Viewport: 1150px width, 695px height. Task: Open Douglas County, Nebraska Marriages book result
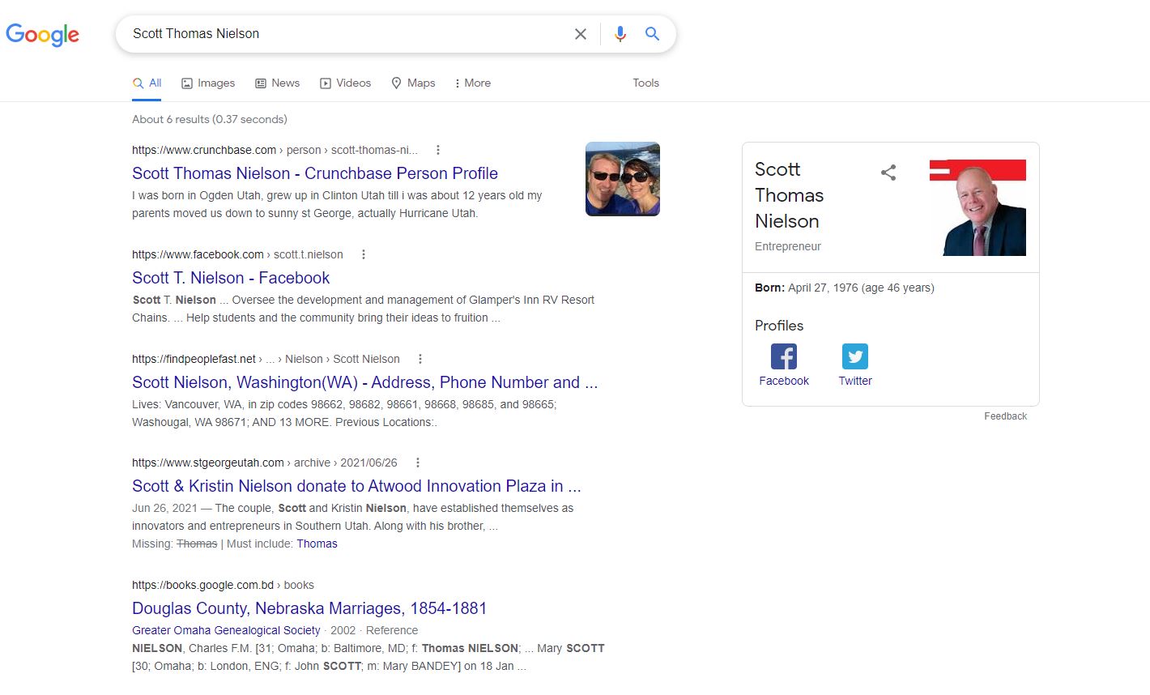pyautogui.click(x=309, y=608)
